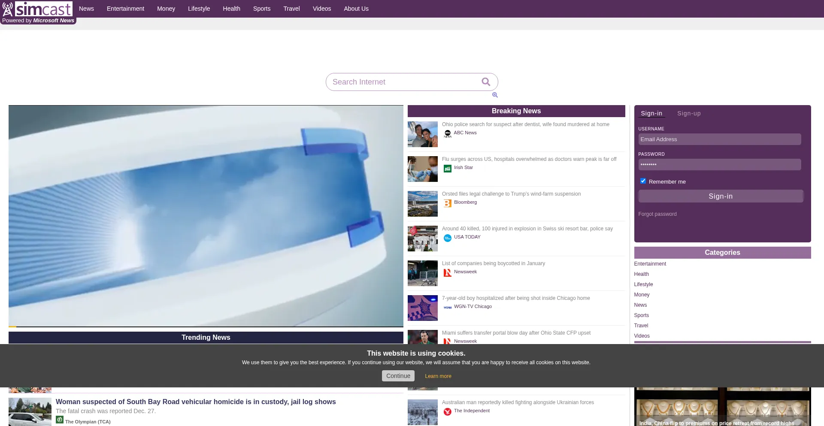The height and width of the screenshot is (426, 824).
Task: Open the Sports menu in navigation bar
Action: tap(261, 9)
